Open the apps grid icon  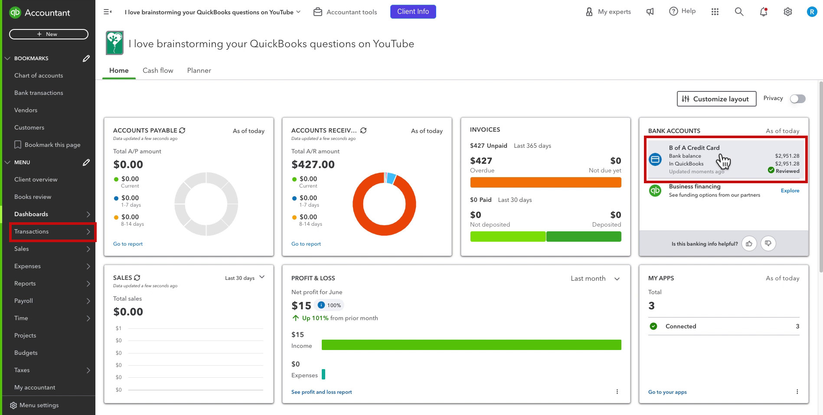click(x=715, y=12)
